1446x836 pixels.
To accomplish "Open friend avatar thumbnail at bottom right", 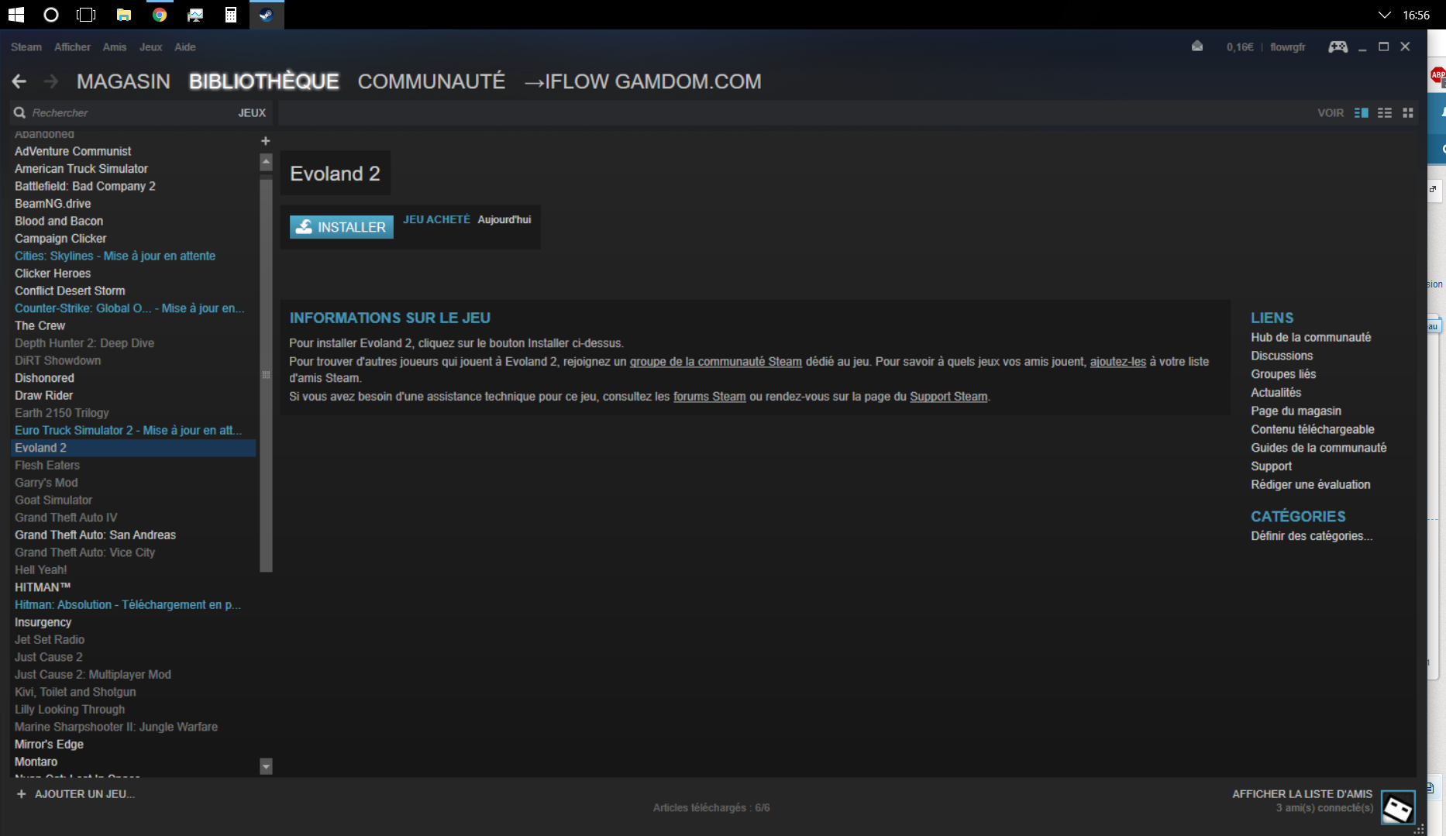I will (x=1398, y=808).
